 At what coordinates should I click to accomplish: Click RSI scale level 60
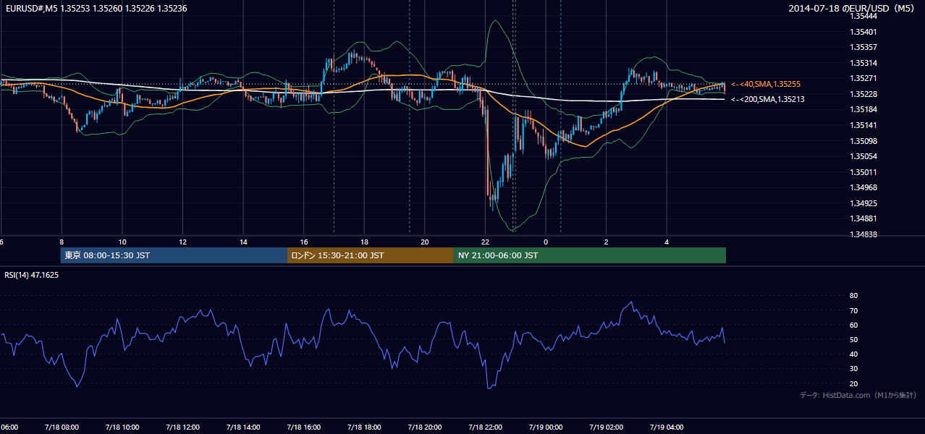854,325
